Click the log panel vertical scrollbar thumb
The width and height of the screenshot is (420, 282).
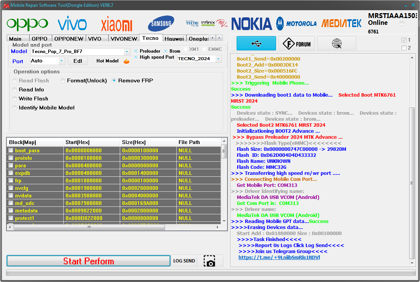tap(412, 183)
